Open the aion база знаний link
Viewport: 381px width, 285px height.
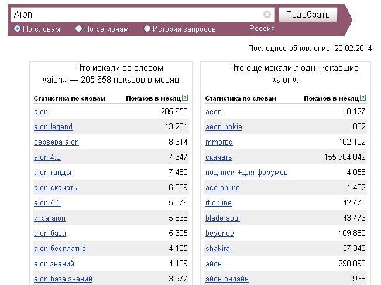click(x=63, y=279)
